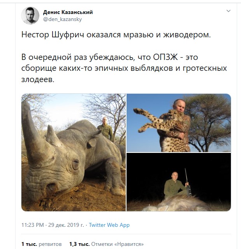Click the man standing behind the rhino
Viewport: 241px width, 249px height.
pos(105,129)
